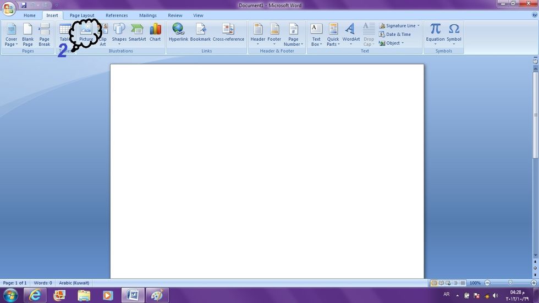Open Internet Explorer from the taskbar
Screen dimensions: 539x303
pos(35,295)
